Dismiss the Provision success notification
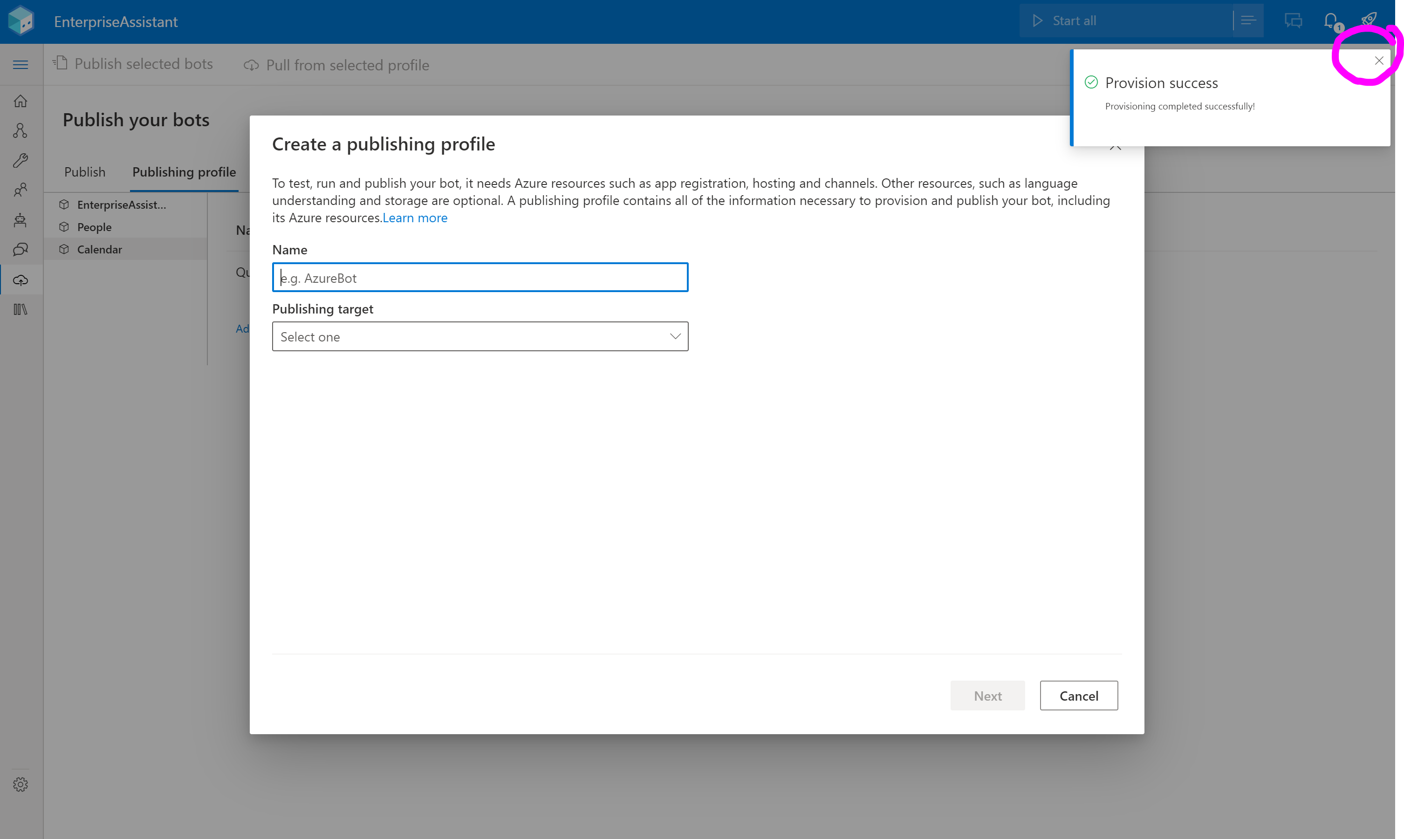This screenshot has width=1404, height=839. (x=1378, y=61)
